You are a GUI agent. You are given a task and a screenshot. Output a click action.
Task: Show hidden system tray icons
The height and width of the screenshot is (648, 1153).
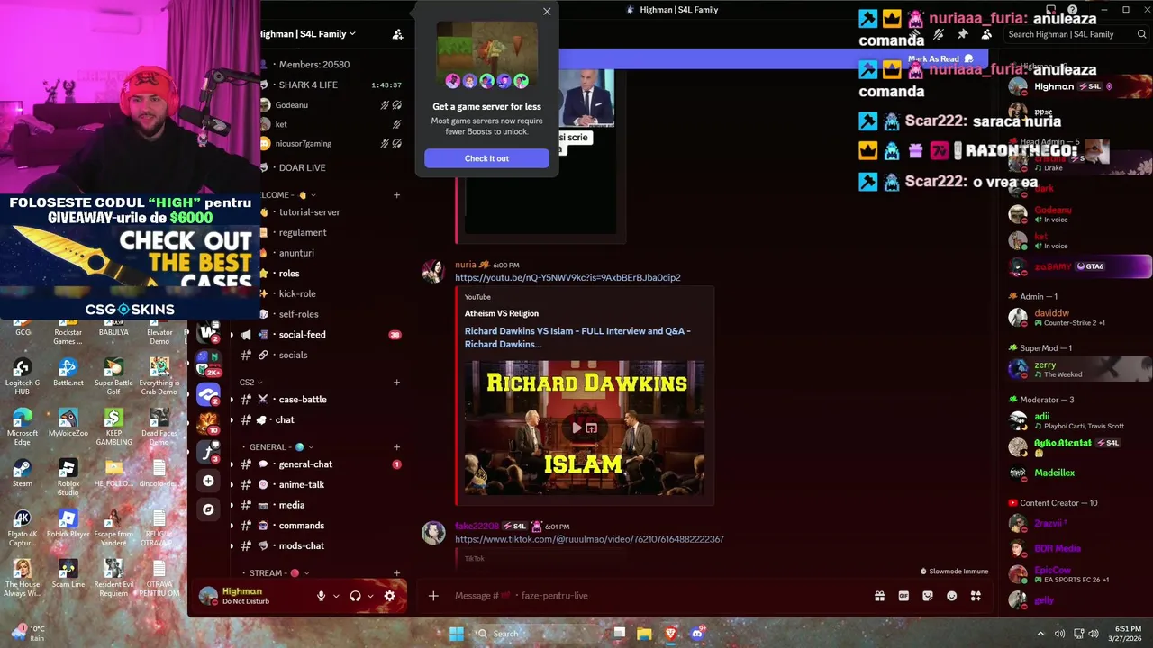[x=1040, y=634]
